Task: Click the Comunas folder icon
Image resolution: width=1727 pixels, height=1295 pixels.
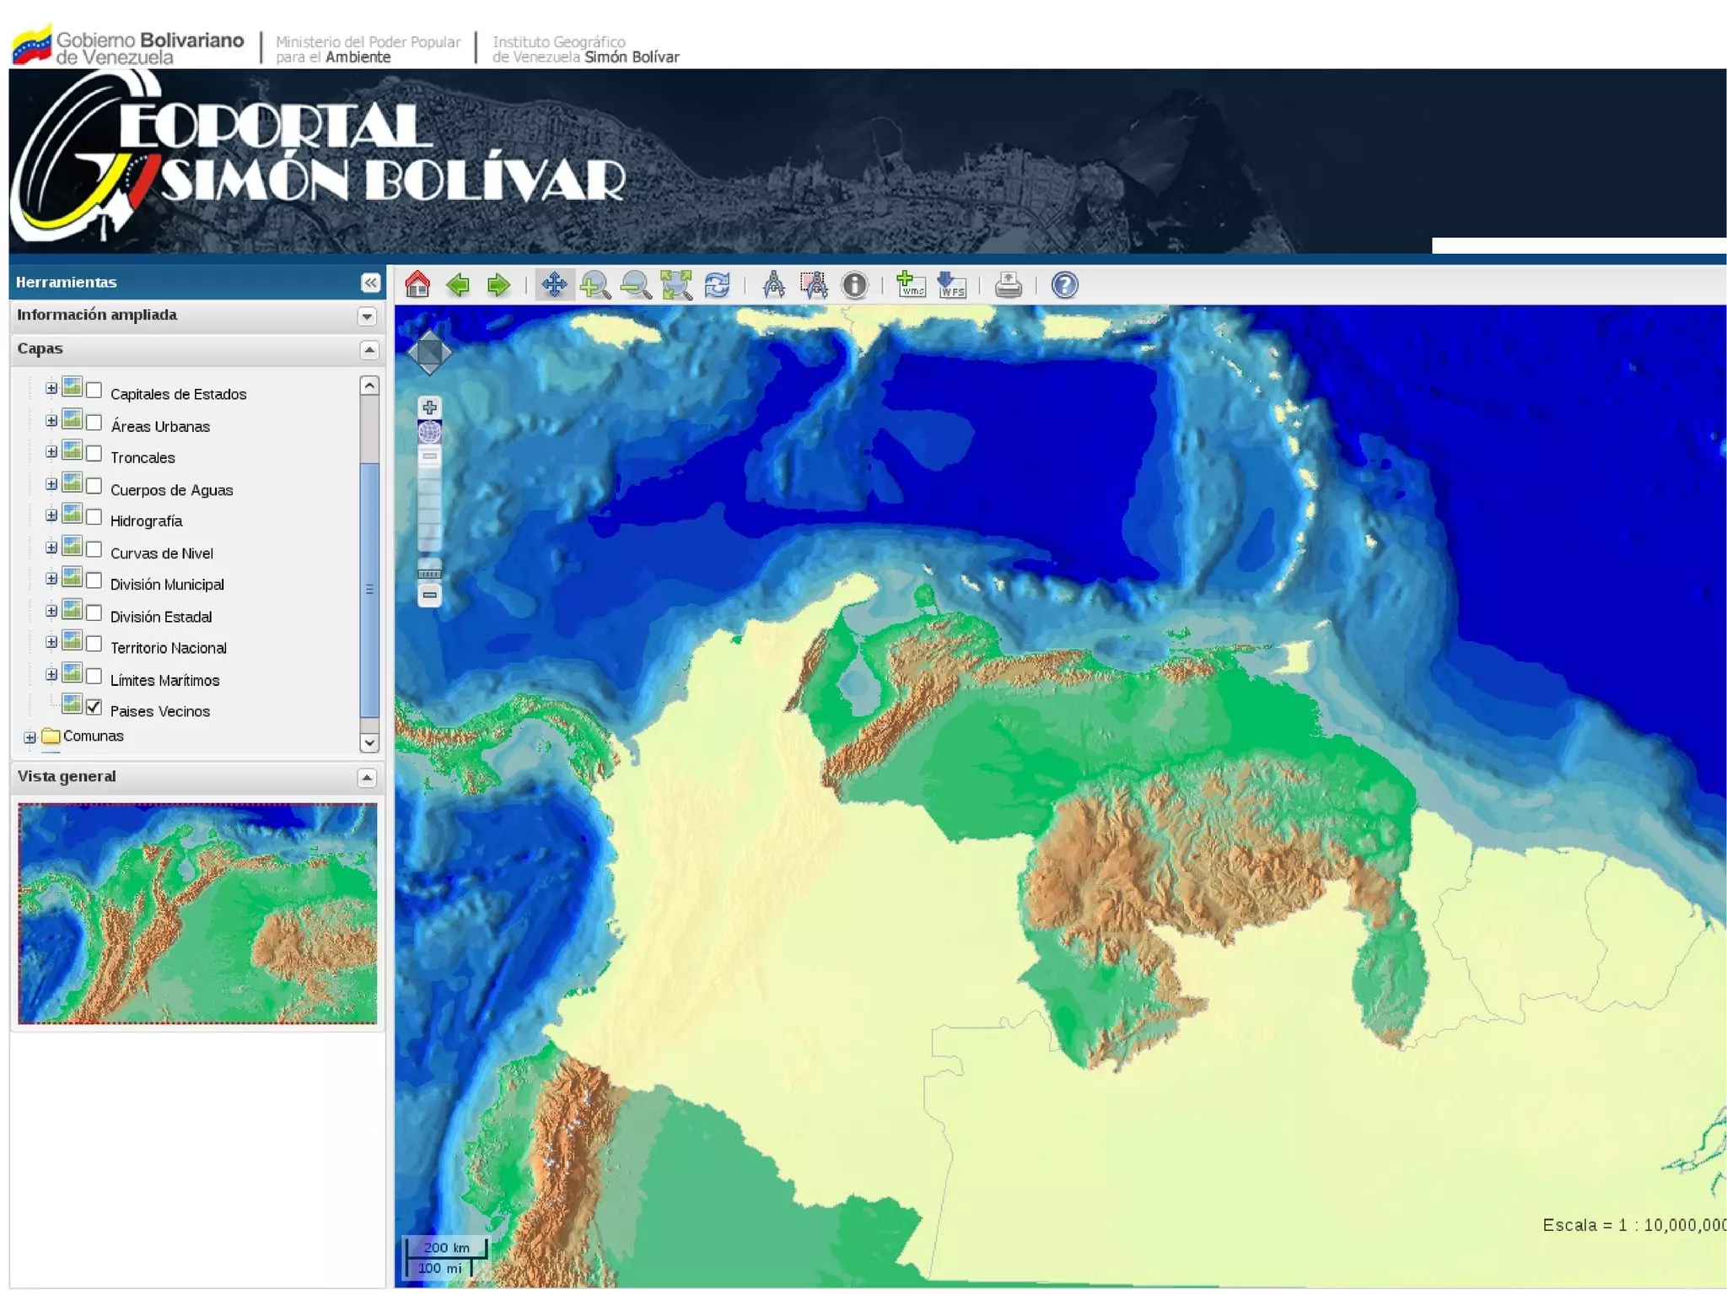Action: 51,736
